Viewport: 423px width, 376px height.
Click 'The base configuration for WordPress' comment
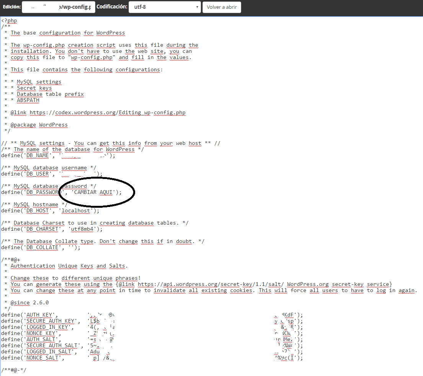point(68,33)
